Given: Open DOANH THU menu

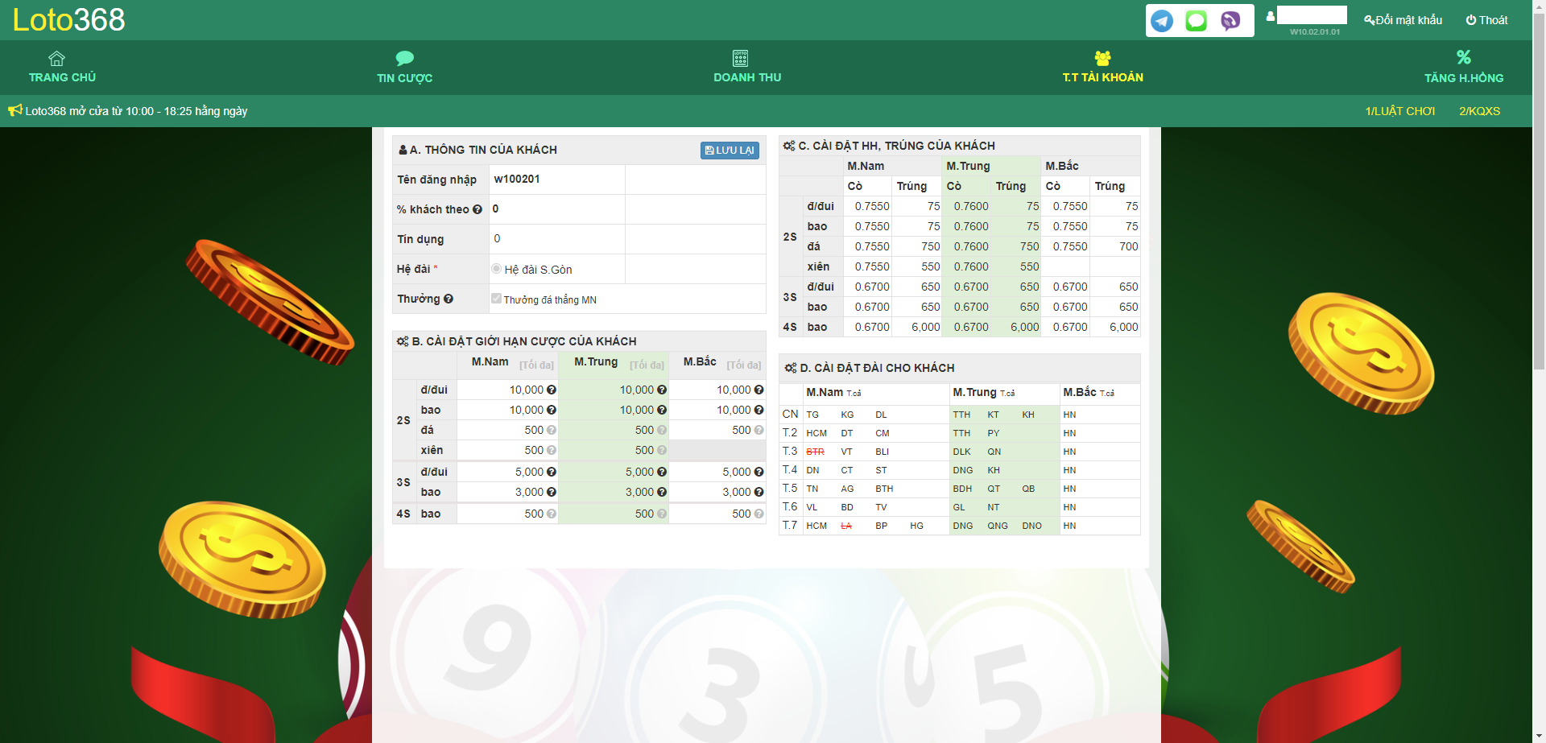Looking at the screenshot, I should click(747, 67).
